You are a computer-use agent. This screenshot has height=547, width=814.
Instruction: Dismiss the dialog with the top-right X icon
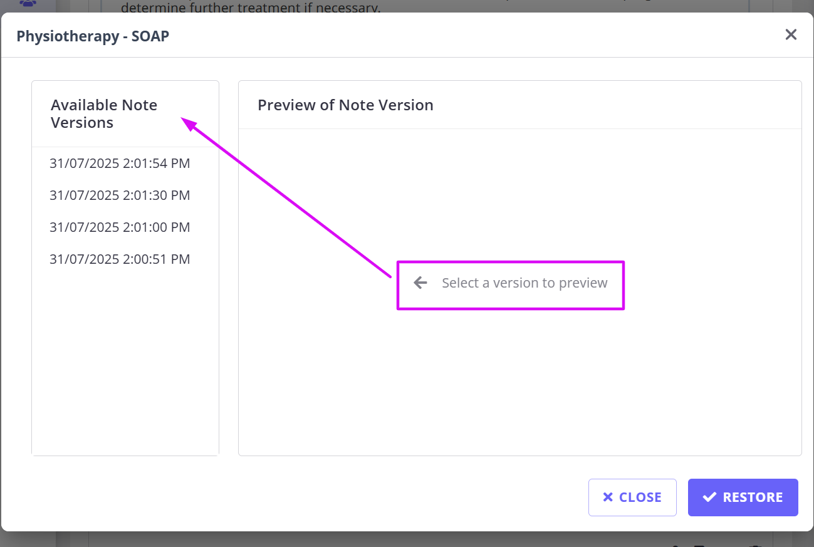[791, 34]
